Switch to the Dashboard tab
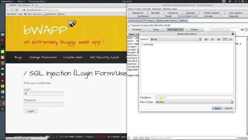 [x=143, y=16]
